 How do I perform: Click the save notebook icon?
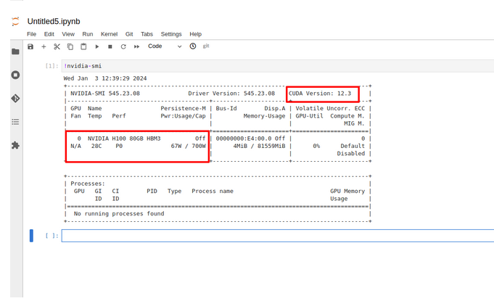point(30,46)
